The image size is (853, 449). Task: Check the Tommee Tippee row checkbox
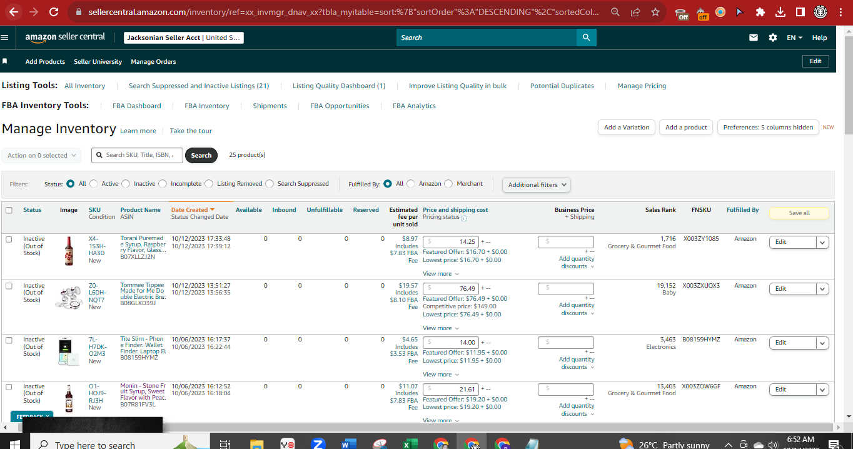9,286
